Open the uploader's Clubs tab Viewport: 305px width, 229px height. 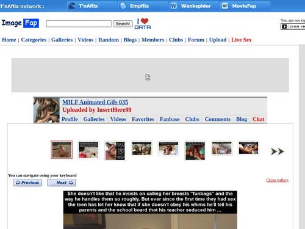click(x=192, y=119)
